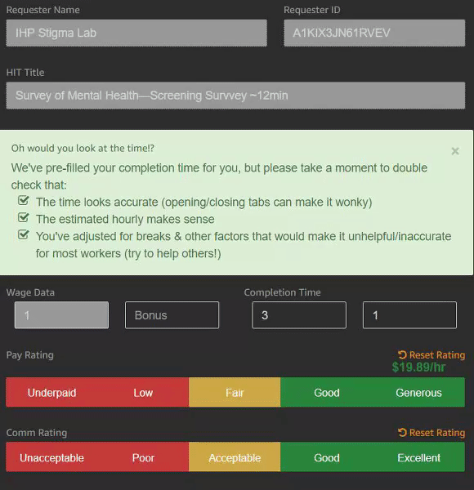Click the Comm Rating reset arrow icon
The width and height of the screenshot is (474, 490).
[x=402, y=433]
